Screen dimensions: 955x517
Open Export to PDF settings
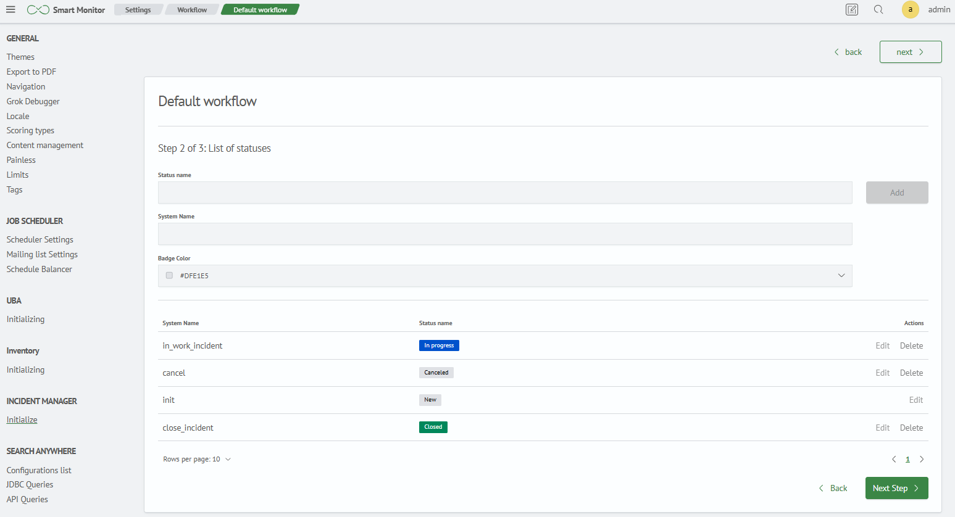pyautogui.click(x=31, y=72)
